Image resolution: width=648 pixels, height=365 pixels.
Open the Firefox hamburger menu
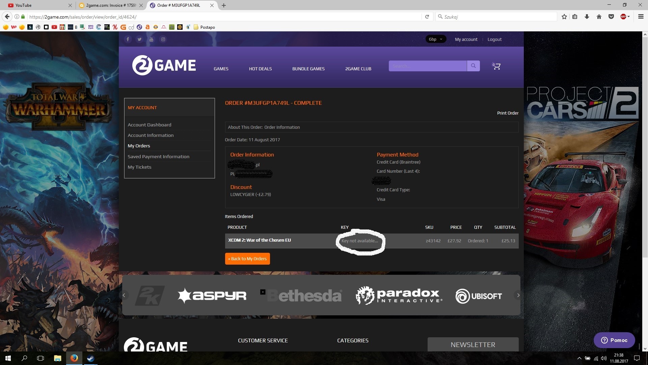tap(641, 17)
